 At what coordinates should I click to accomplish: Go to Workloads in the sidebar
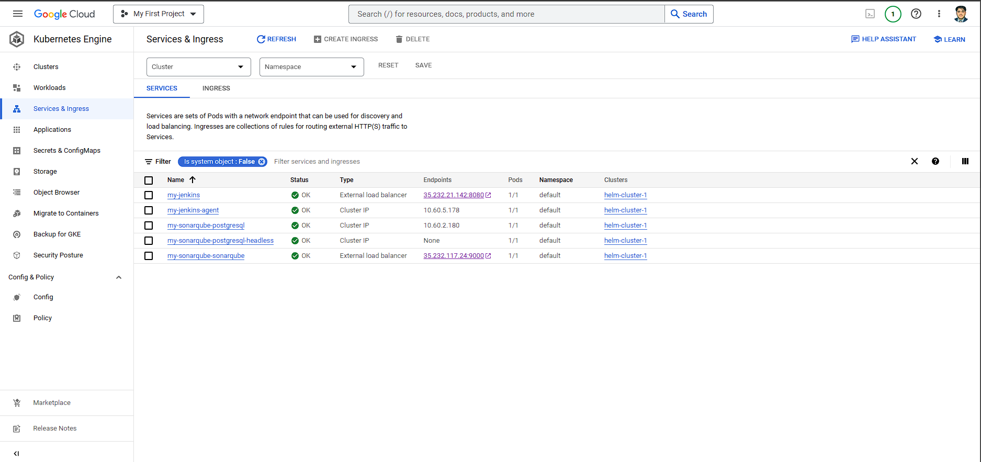pos(50,88)
